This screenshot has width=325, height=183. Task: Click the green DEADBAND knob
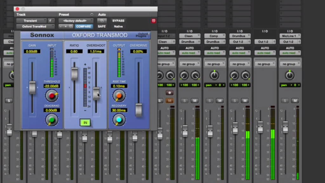pyautogui.click(x=51, y=120)
